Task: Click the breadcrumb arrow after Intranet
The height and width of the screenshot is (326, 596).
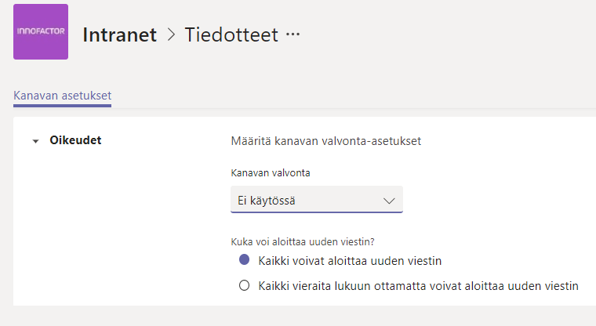Action: (172, 34)
